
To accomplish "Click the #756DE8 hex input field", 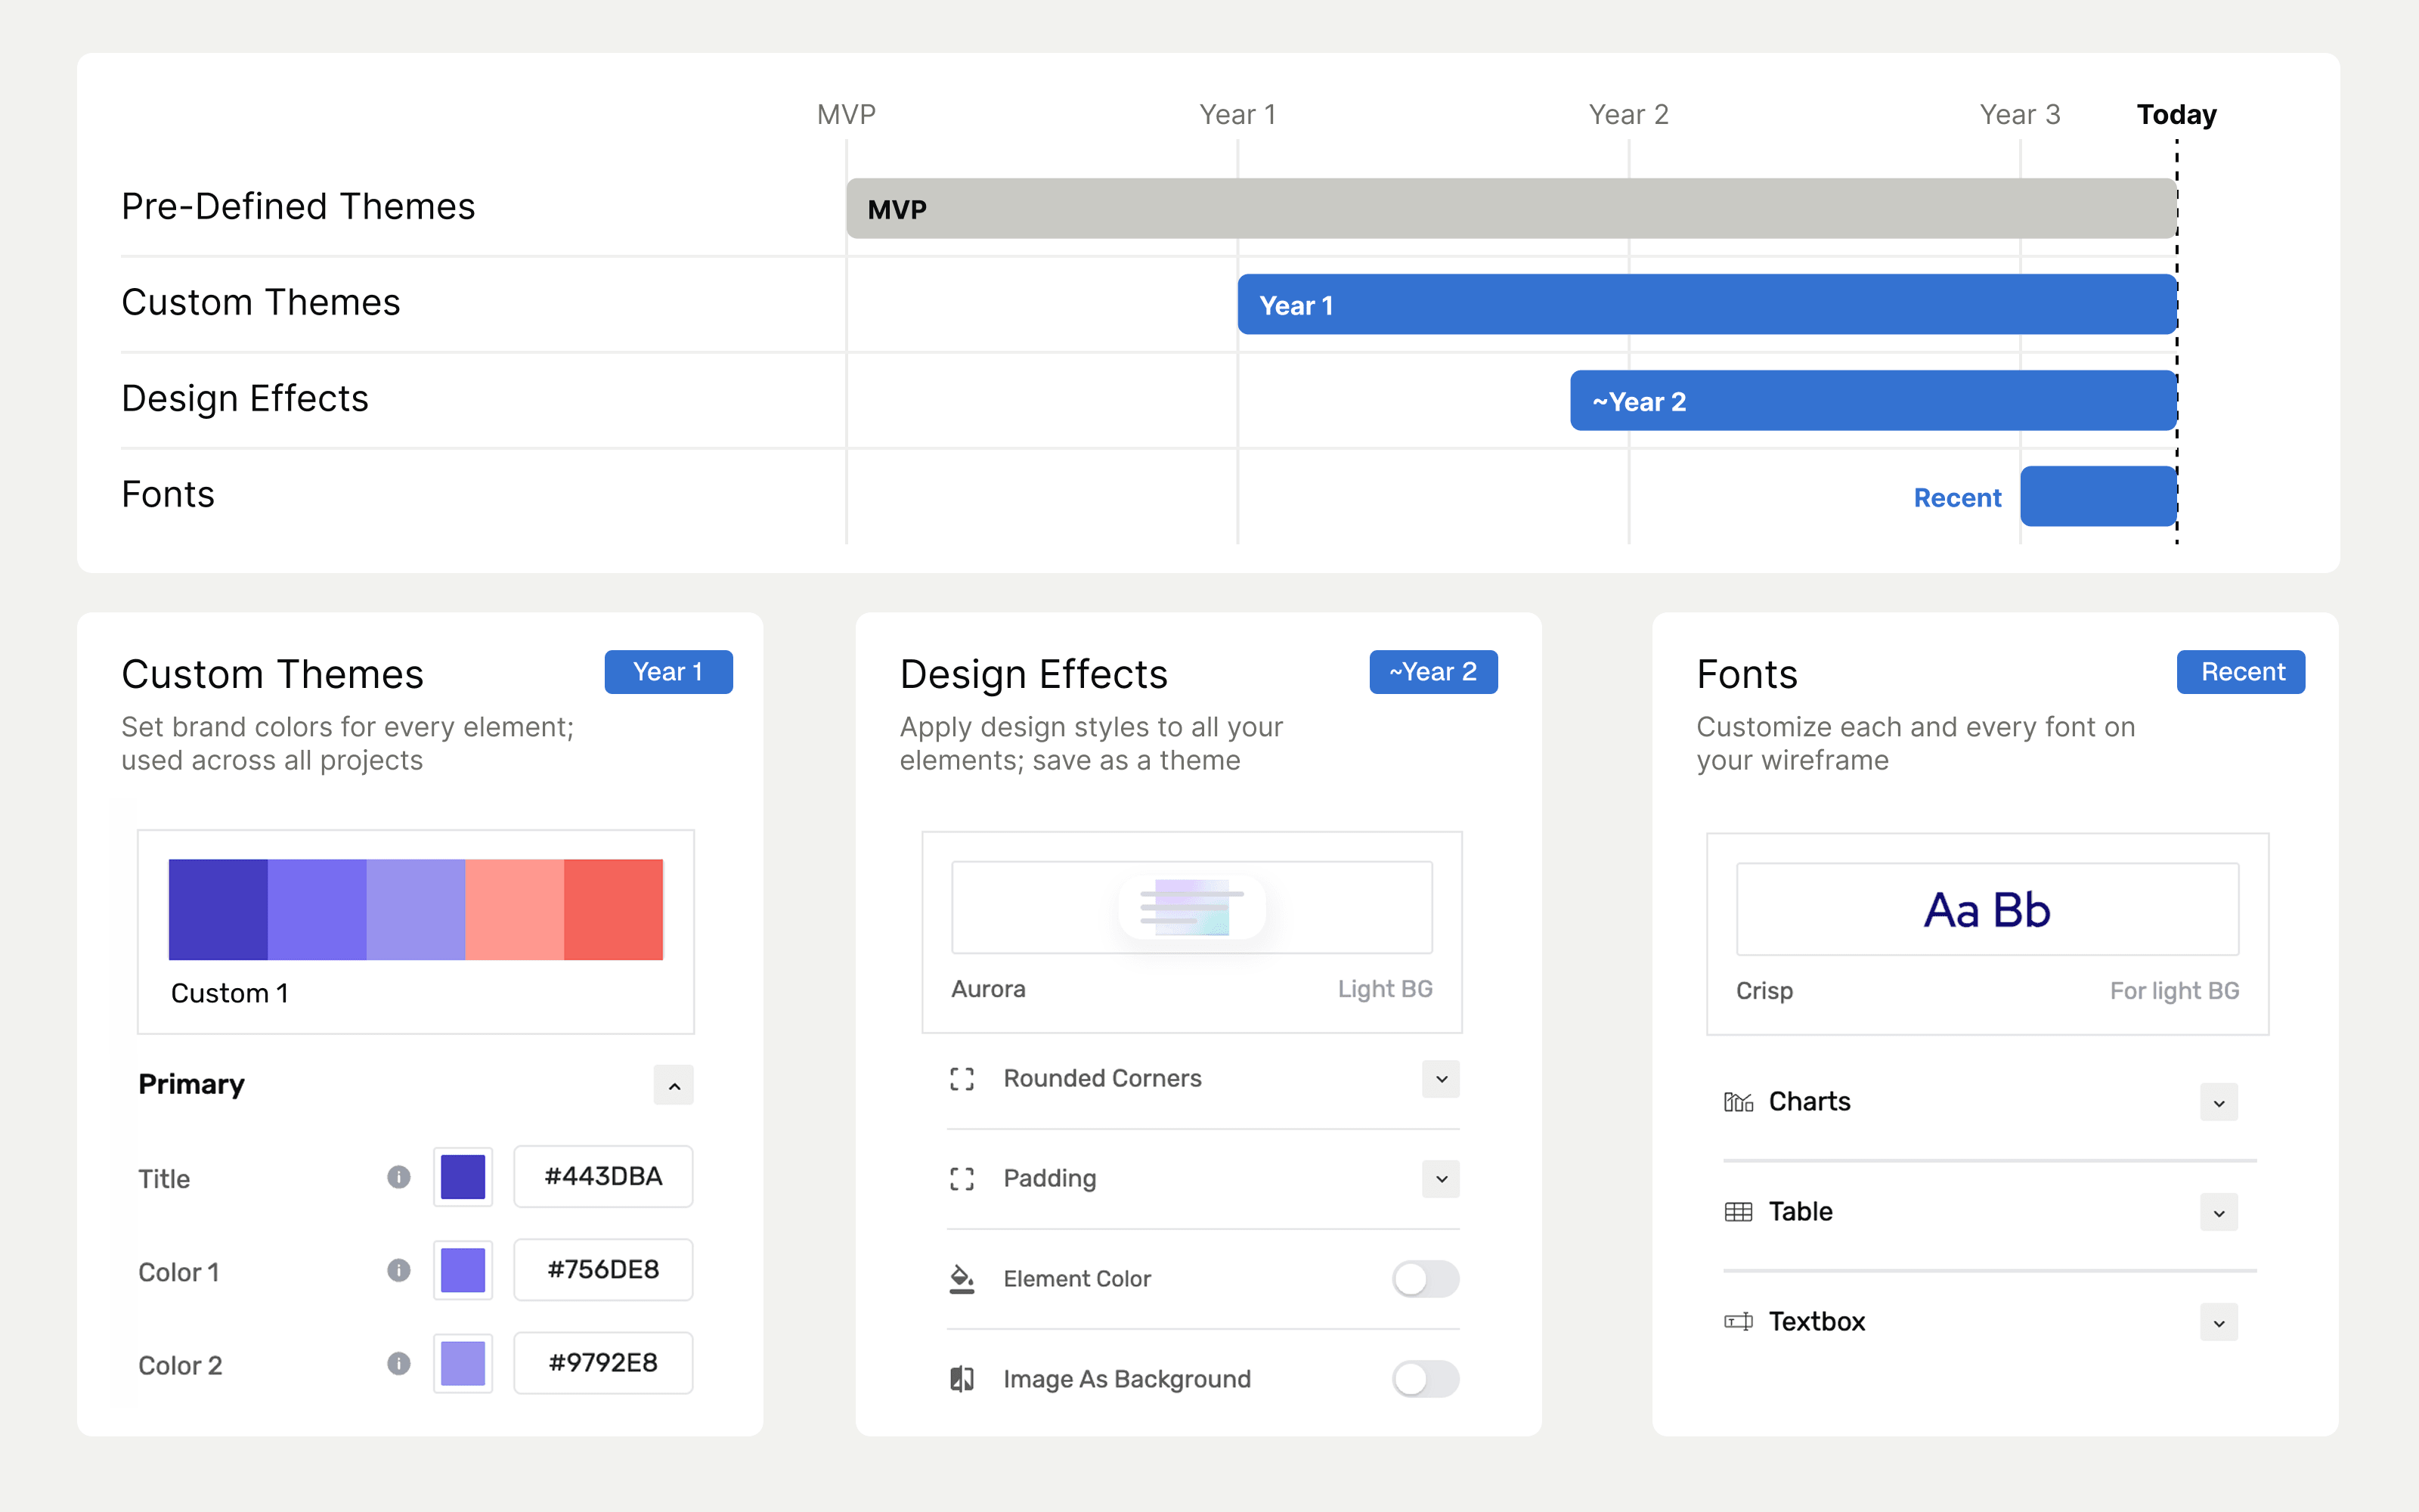I will 602,1270.
